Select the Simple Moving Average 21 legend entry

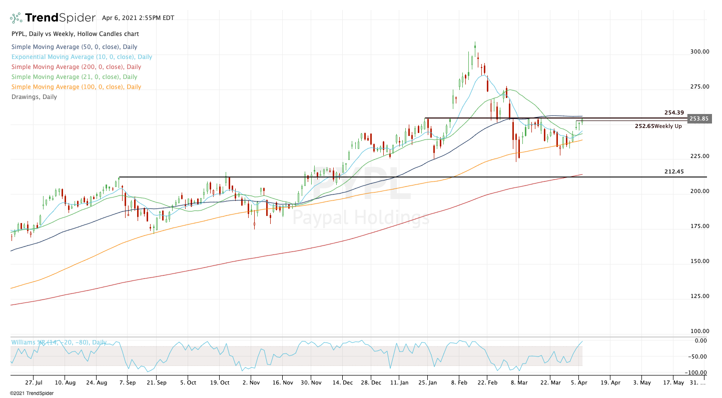[74, 77]
